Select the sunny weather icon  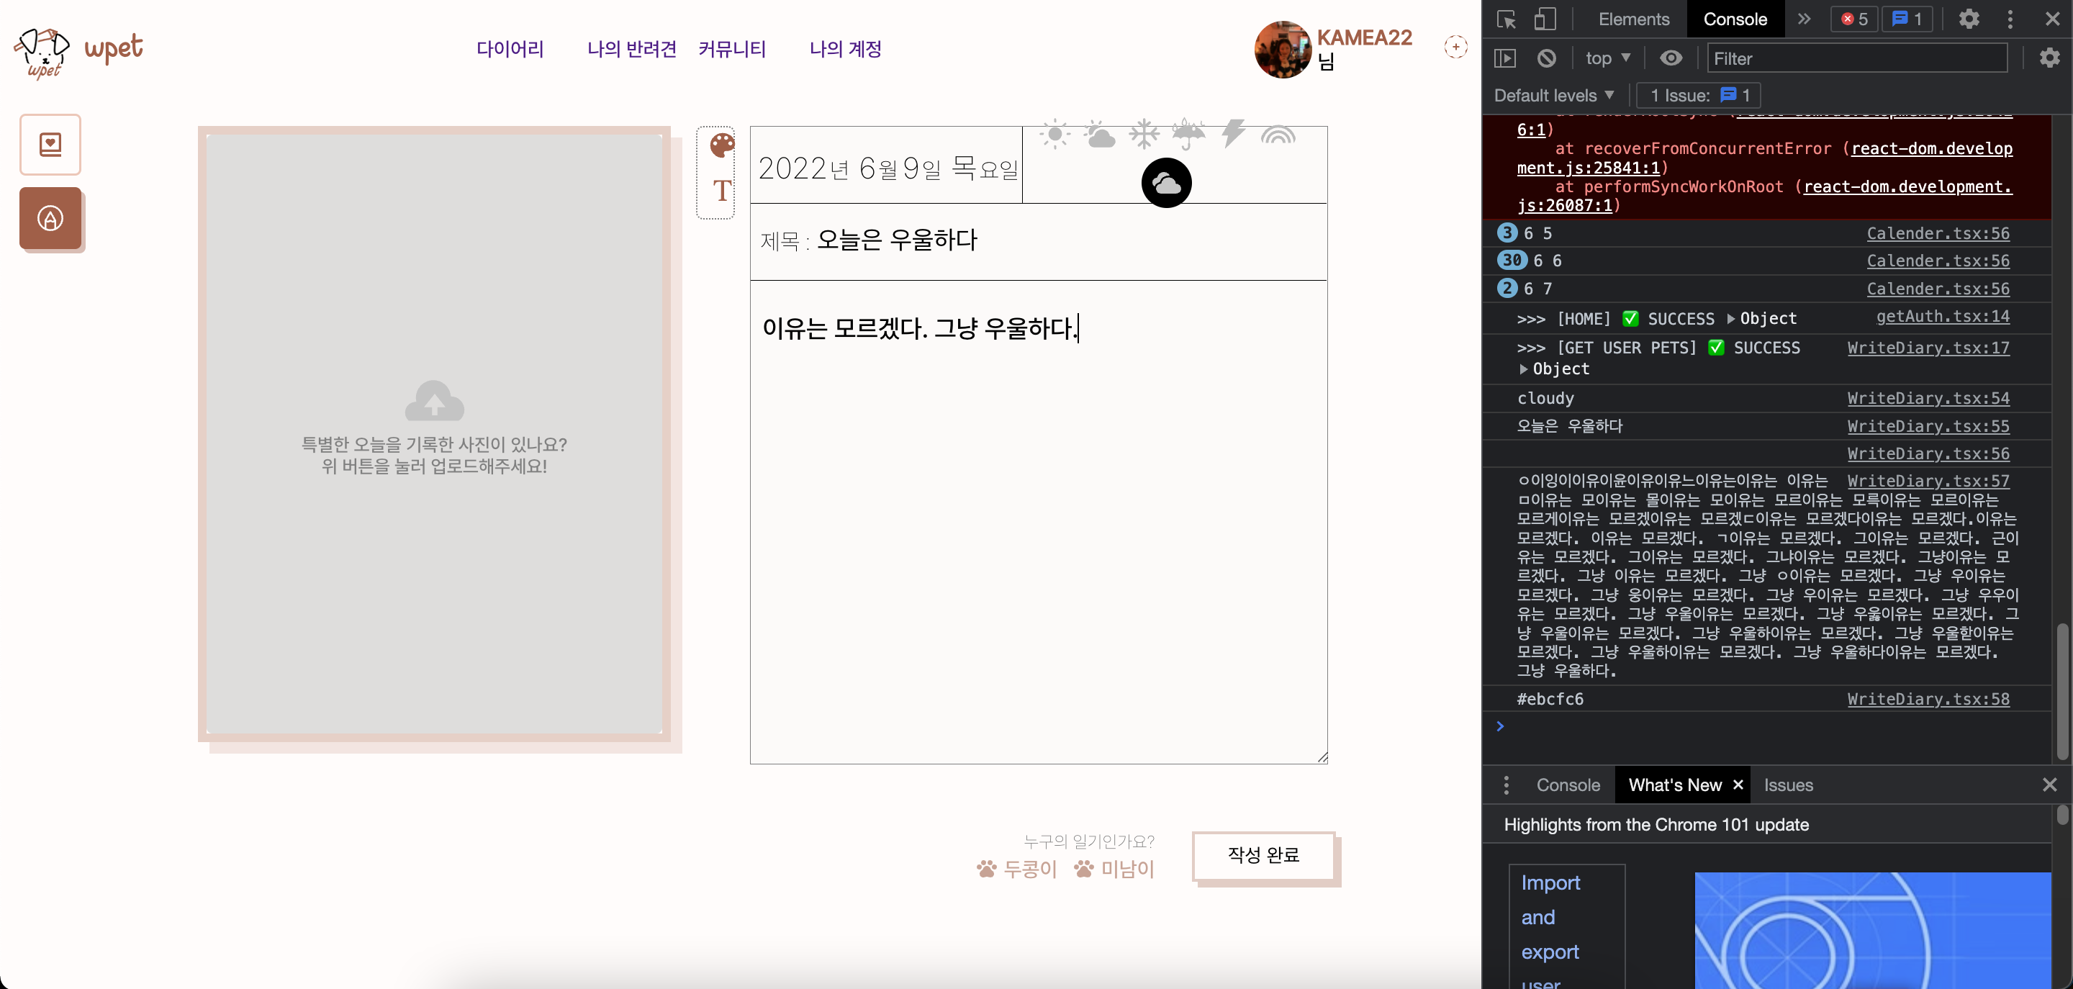coord(1054,135)
